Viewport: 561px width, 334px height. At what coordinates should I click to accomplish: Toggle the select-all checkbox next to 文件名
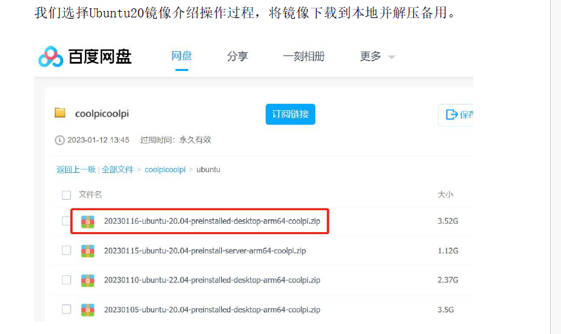click(x=66, y=195)
